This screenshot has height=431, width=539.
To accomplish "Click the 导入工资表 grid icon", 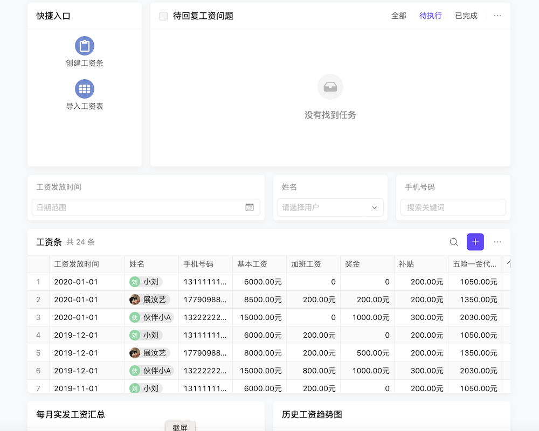I will [84, 89].
